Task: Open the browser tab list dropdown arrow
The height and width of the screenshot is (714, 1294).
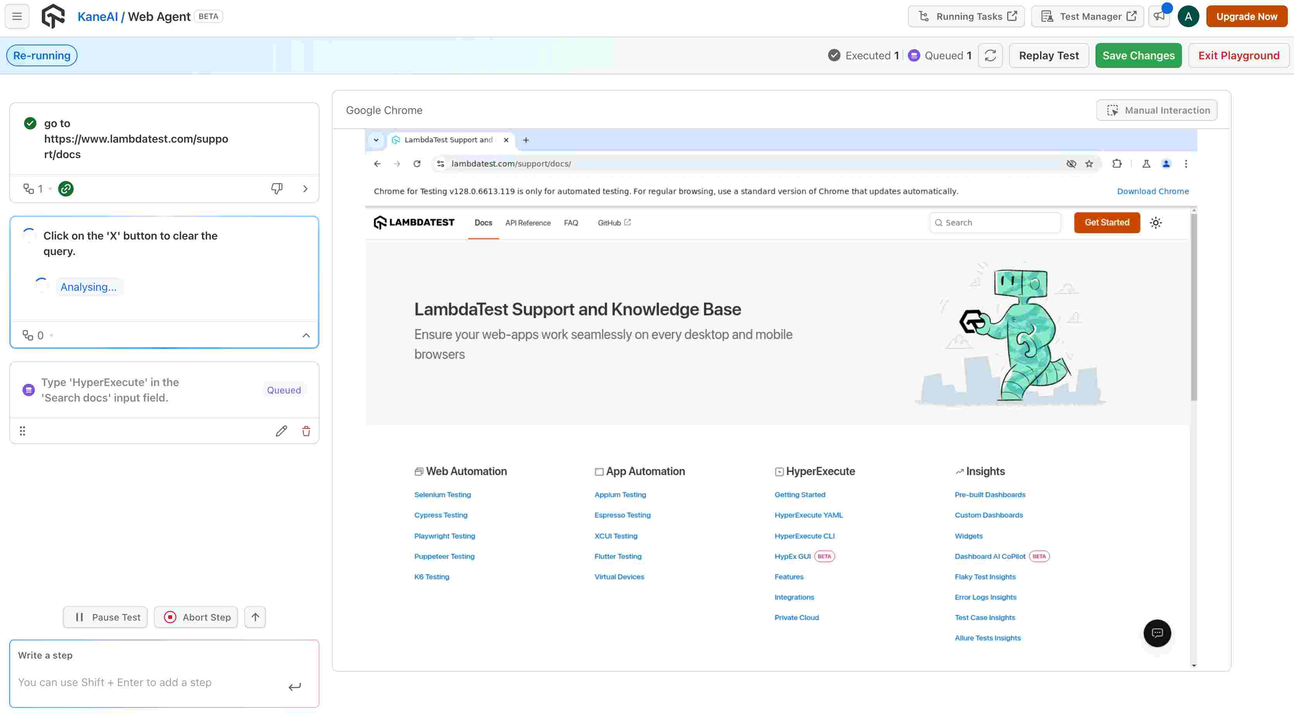Action: [x=376, y=140]
